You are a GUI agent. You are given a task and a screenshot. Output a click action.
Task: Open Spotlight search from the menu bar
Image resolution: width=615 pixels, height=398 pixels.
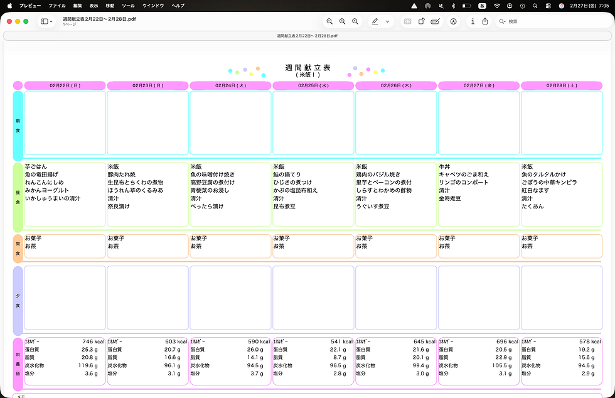click(x=535, y=6)
